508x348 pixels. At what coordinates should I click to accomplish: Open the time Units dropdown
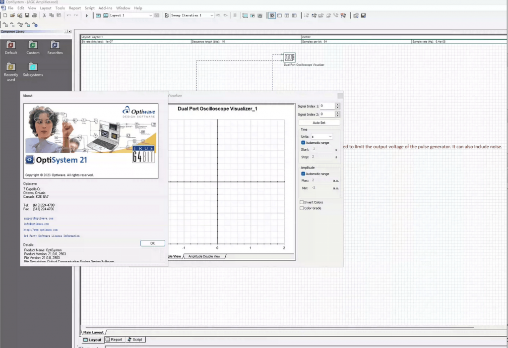pyautogui.click(x=321, y=136)
